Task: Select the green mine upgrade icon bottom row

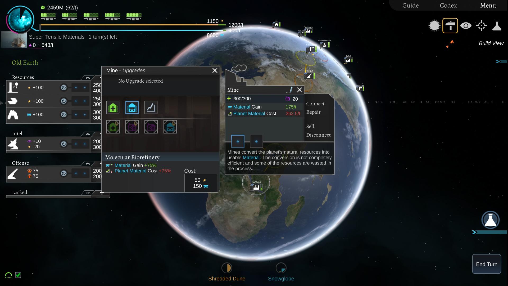Action: (113, 126)
